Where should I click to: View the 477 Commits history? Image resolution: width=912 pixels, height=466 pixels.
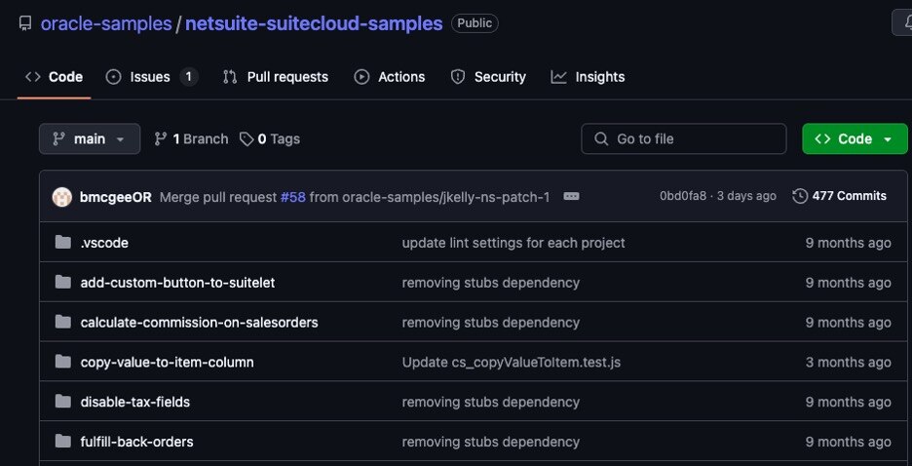[839, 196]
